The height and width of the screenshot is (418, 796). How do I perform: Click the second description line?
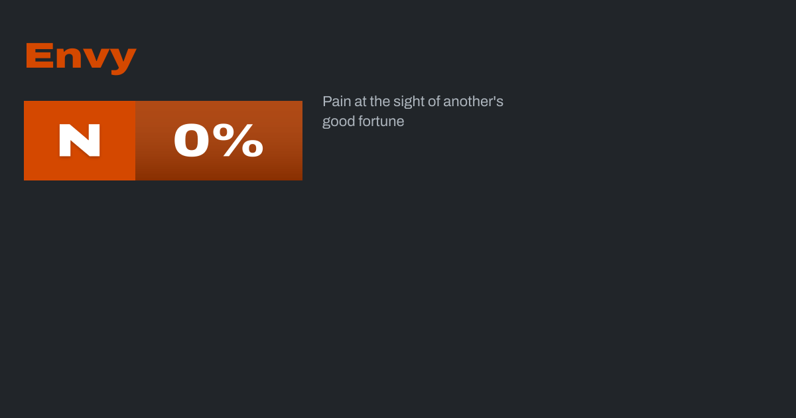pos(363,121)
